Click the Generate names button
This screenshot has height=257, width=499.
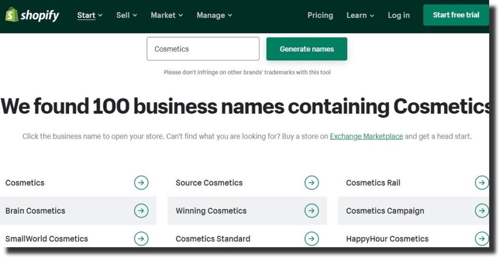(307, 49)
